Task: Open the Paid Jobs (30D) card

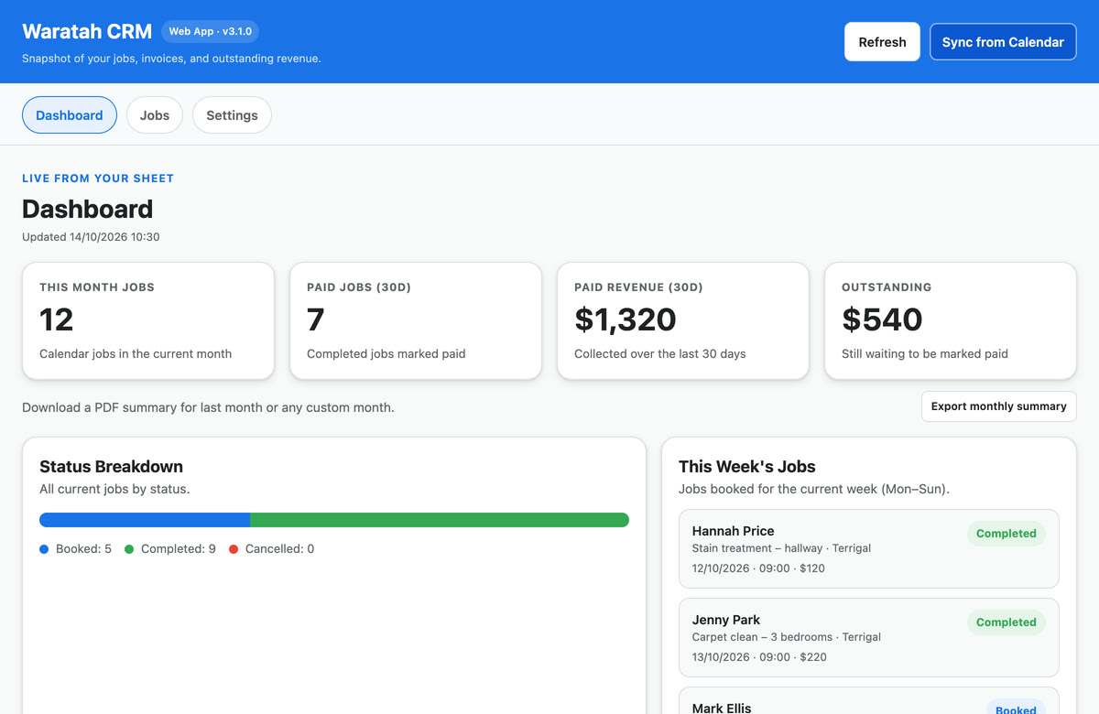Action: [x=416, y=320]
